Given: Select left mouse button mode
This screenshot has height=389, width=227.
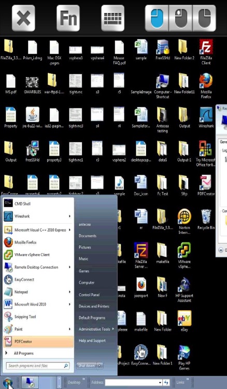Looking at the screenshot, I should point(157,18).
